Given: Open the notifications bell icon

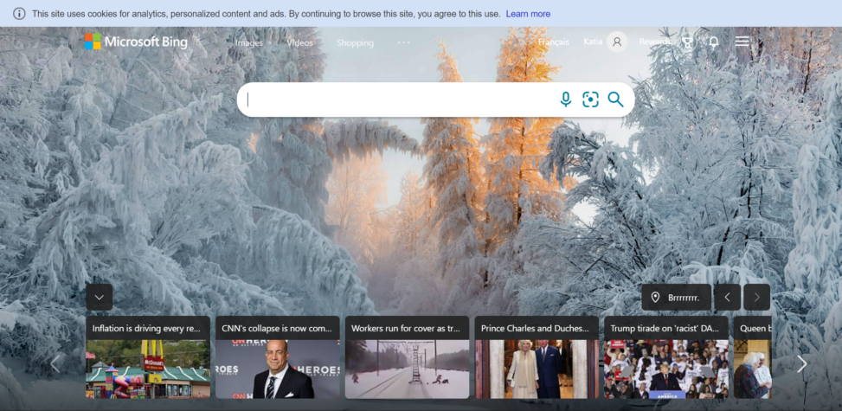Looking at the screenshot, I should [714, 42].
